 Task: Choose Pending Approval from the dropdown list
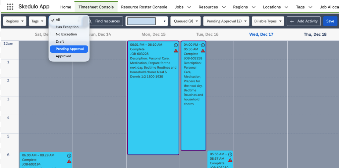(x=70, y=49)
